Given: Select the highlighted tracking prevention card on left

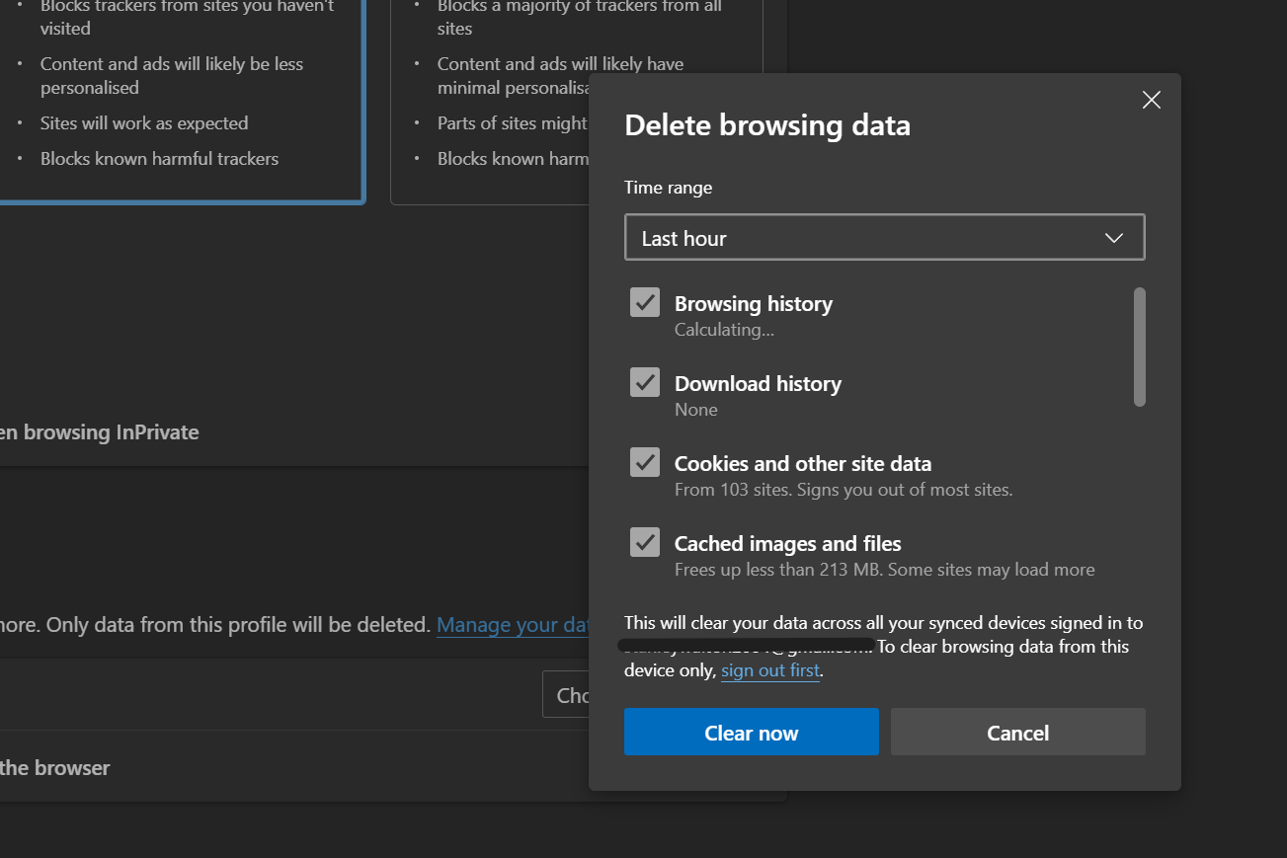Looking at the screenshot, I should point(178,99).
